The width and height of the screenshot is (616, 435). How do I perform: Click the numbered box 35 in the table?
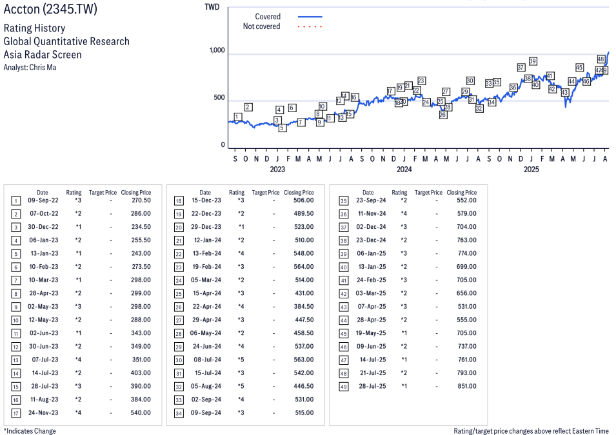click(x=344, y=201)
